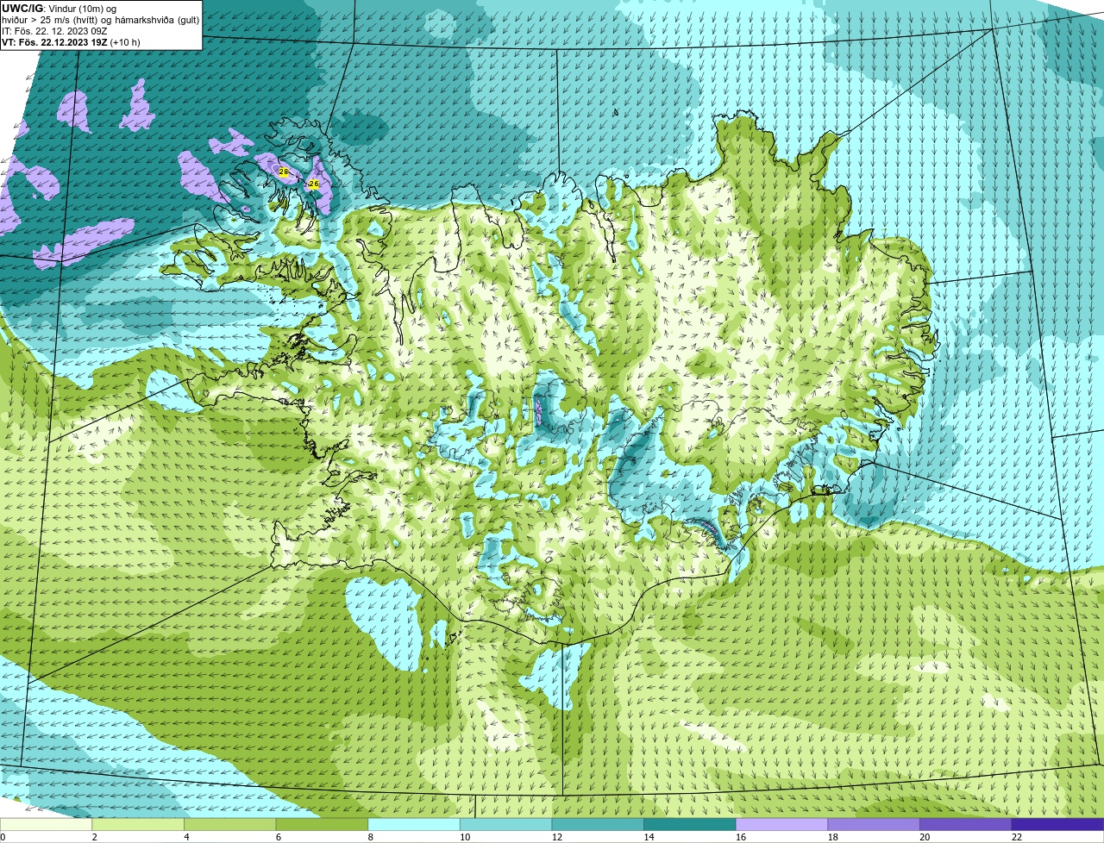Select the 2–4 m/s light green legend swatch
The height and width of the screenshot is (843, 1104).
138,825
